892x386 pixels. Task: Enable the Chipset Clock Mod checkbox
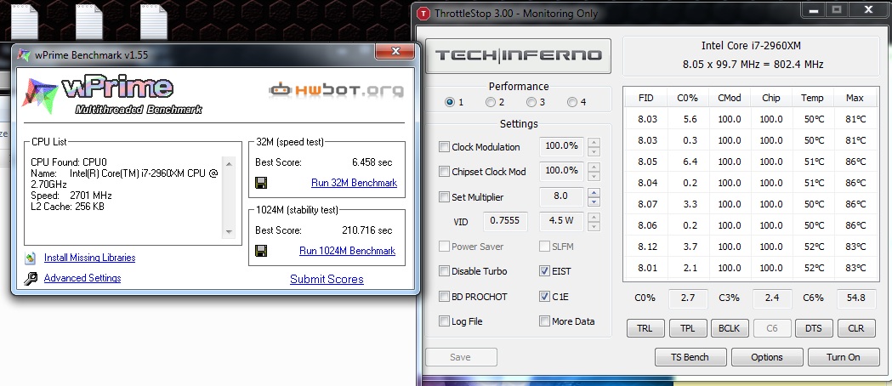click(444, 171)
